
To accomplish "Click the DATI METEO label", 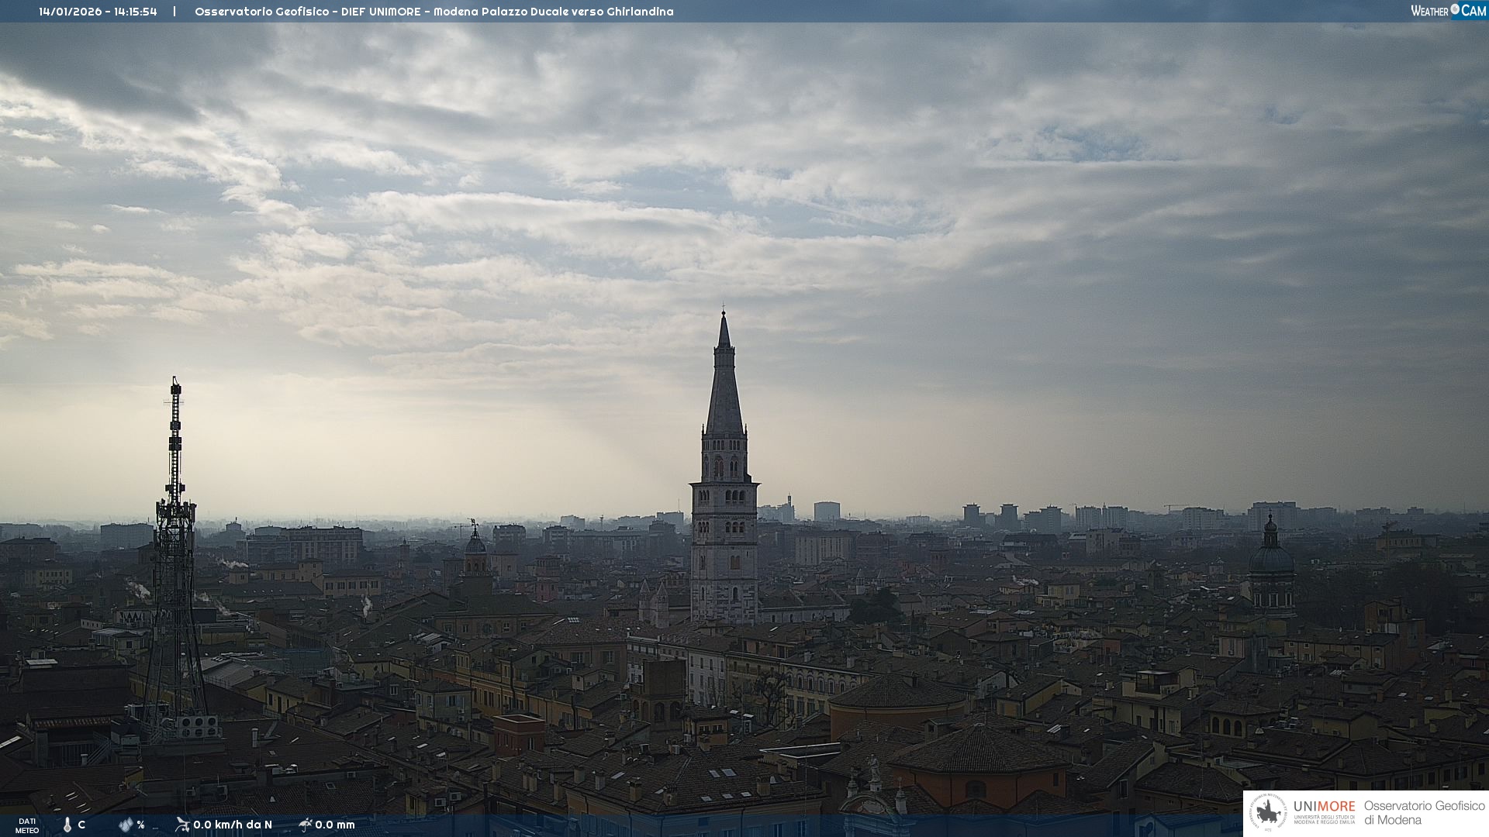I will (27, 825).
